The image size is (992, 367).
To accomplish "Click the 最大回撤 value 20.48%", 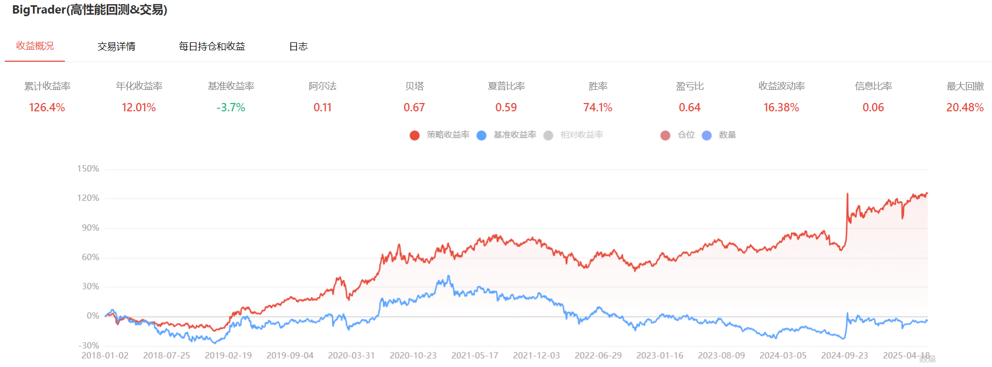I will [x=965, y=108].
